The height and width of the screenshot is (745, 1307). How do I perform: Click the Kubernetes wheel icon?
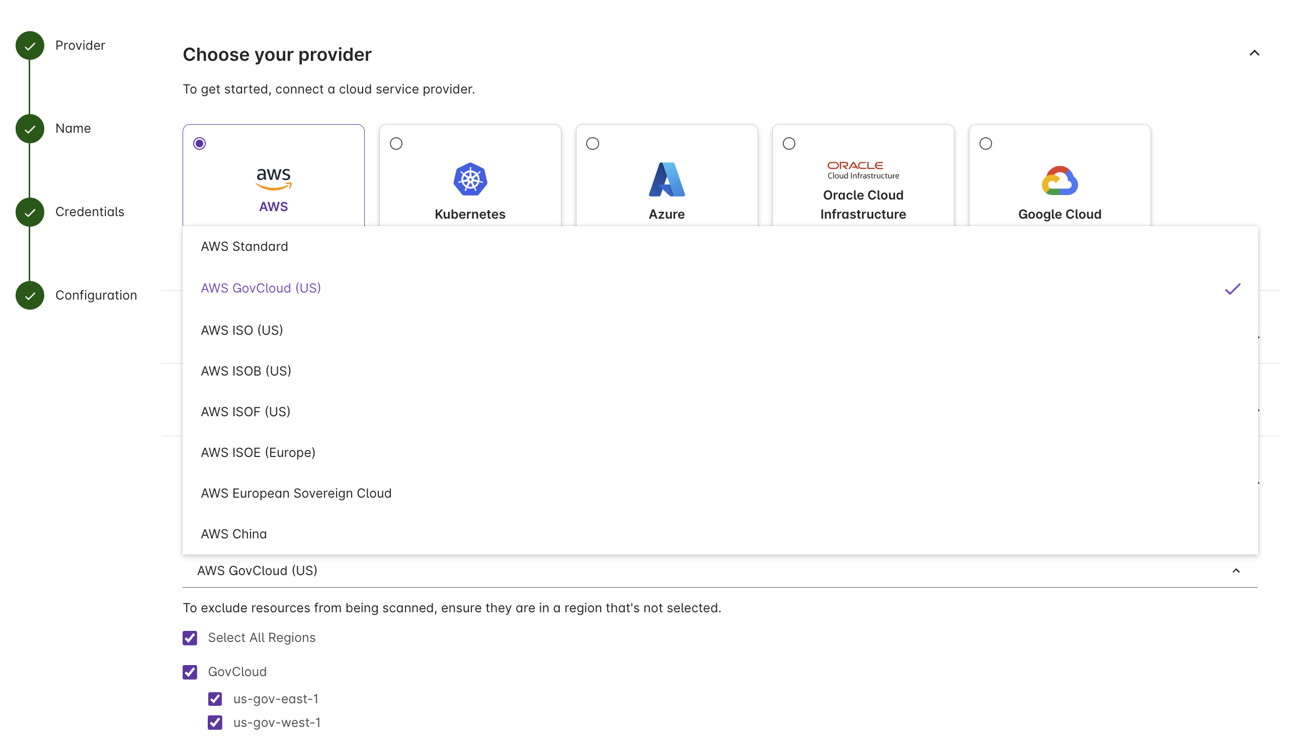(x=469, y=178)
